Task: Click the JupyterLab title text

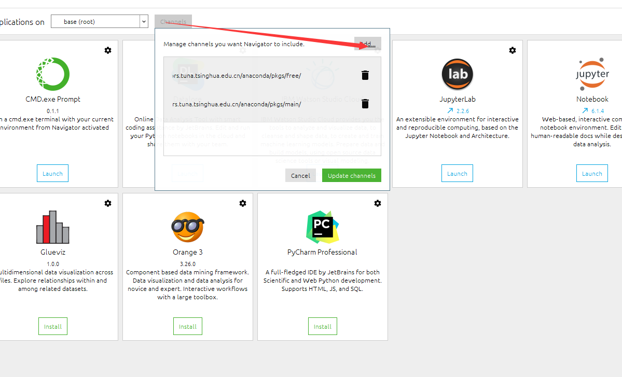Action: point(458,99)
